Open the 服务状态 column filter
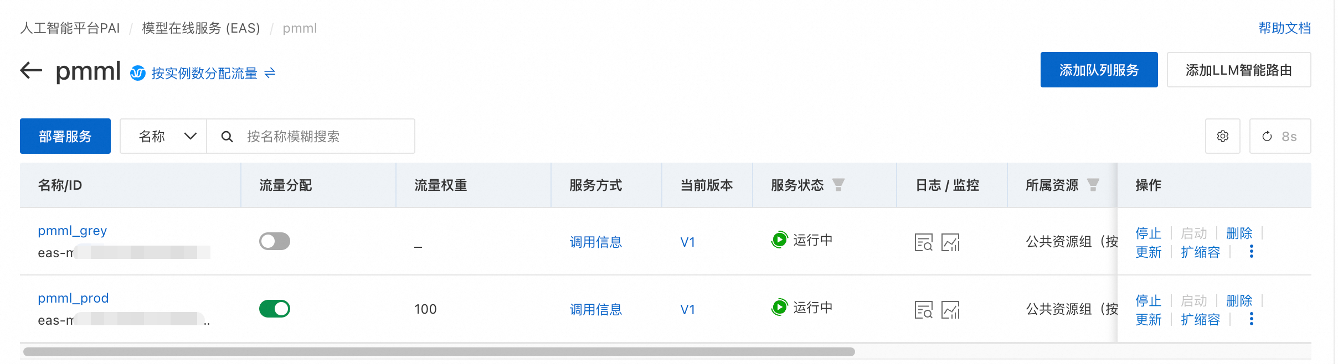This screenshot has width=1338, height=364. (838, 185)
